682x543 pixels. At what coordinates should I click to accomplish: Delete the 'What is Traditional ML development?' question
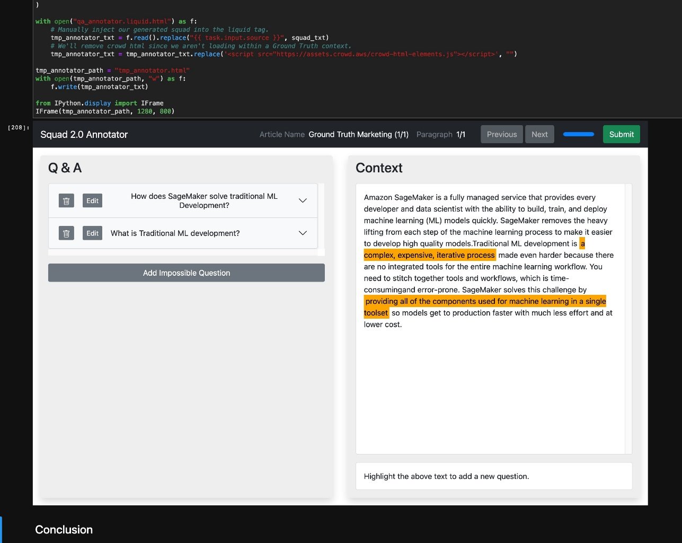pyautogui.click(x=66, y=233)
